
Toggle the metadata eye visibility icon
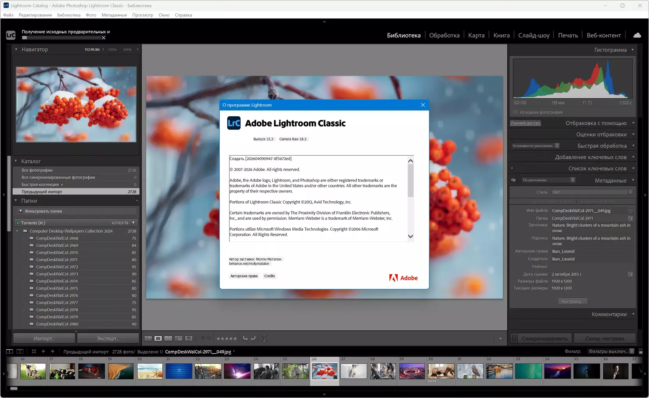[513, 180]
